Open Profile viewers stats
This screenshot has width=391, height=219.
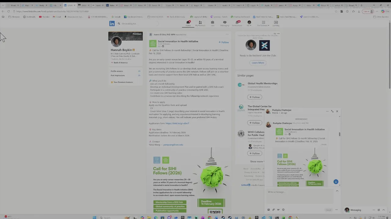pos(126,71)
